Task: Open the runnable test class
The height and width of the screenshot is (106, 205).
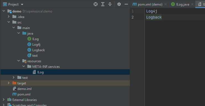Action: pos(35,56)
